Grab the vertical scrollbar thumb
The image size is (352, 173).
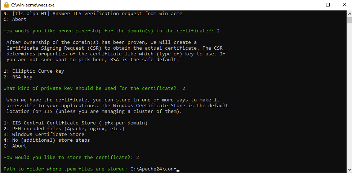pos(349,20)
